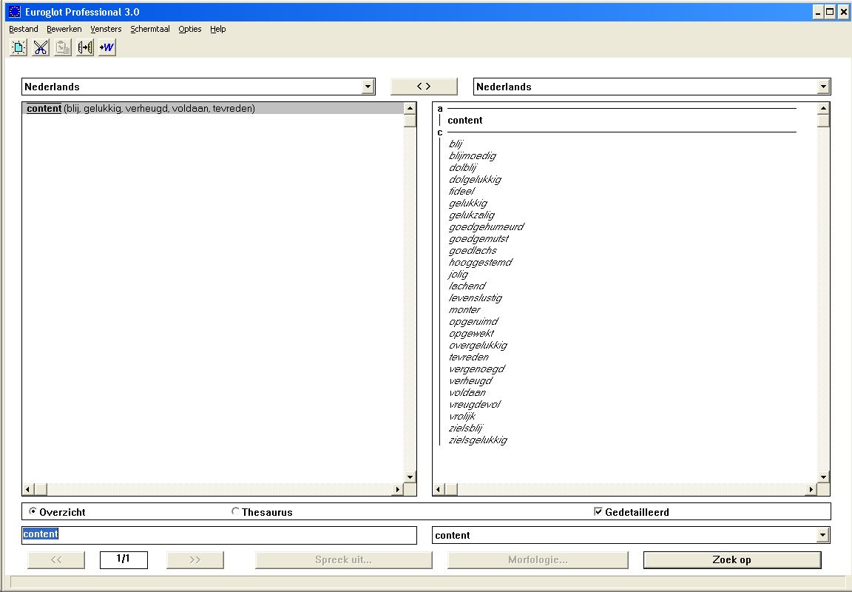852x592 pixels.
Task: Click the New document toolbar icon
Action: pyautogui.click(x=18, y=47)
